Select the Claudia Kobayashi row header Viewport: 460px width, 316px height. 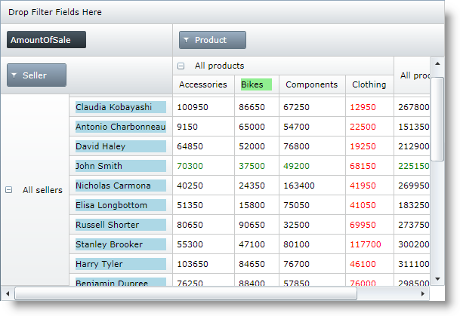[120, 107]
